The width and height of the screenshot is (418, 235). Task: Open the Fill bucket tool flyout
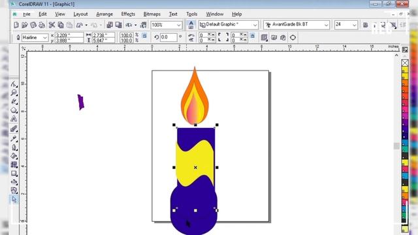pyautogui.click(x=14, y=156)
